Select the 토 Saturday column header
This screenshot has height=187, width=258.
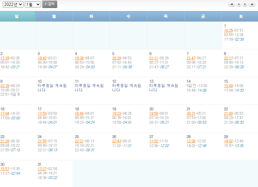coord(240,16)
